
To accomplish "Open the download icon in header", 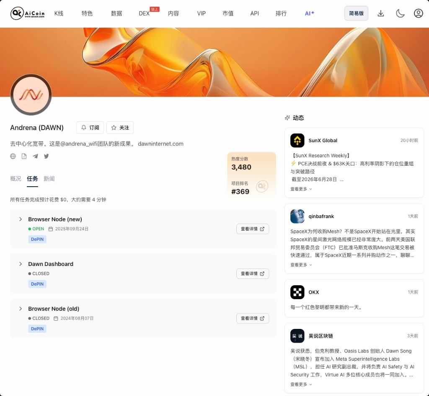I will 380,13.
